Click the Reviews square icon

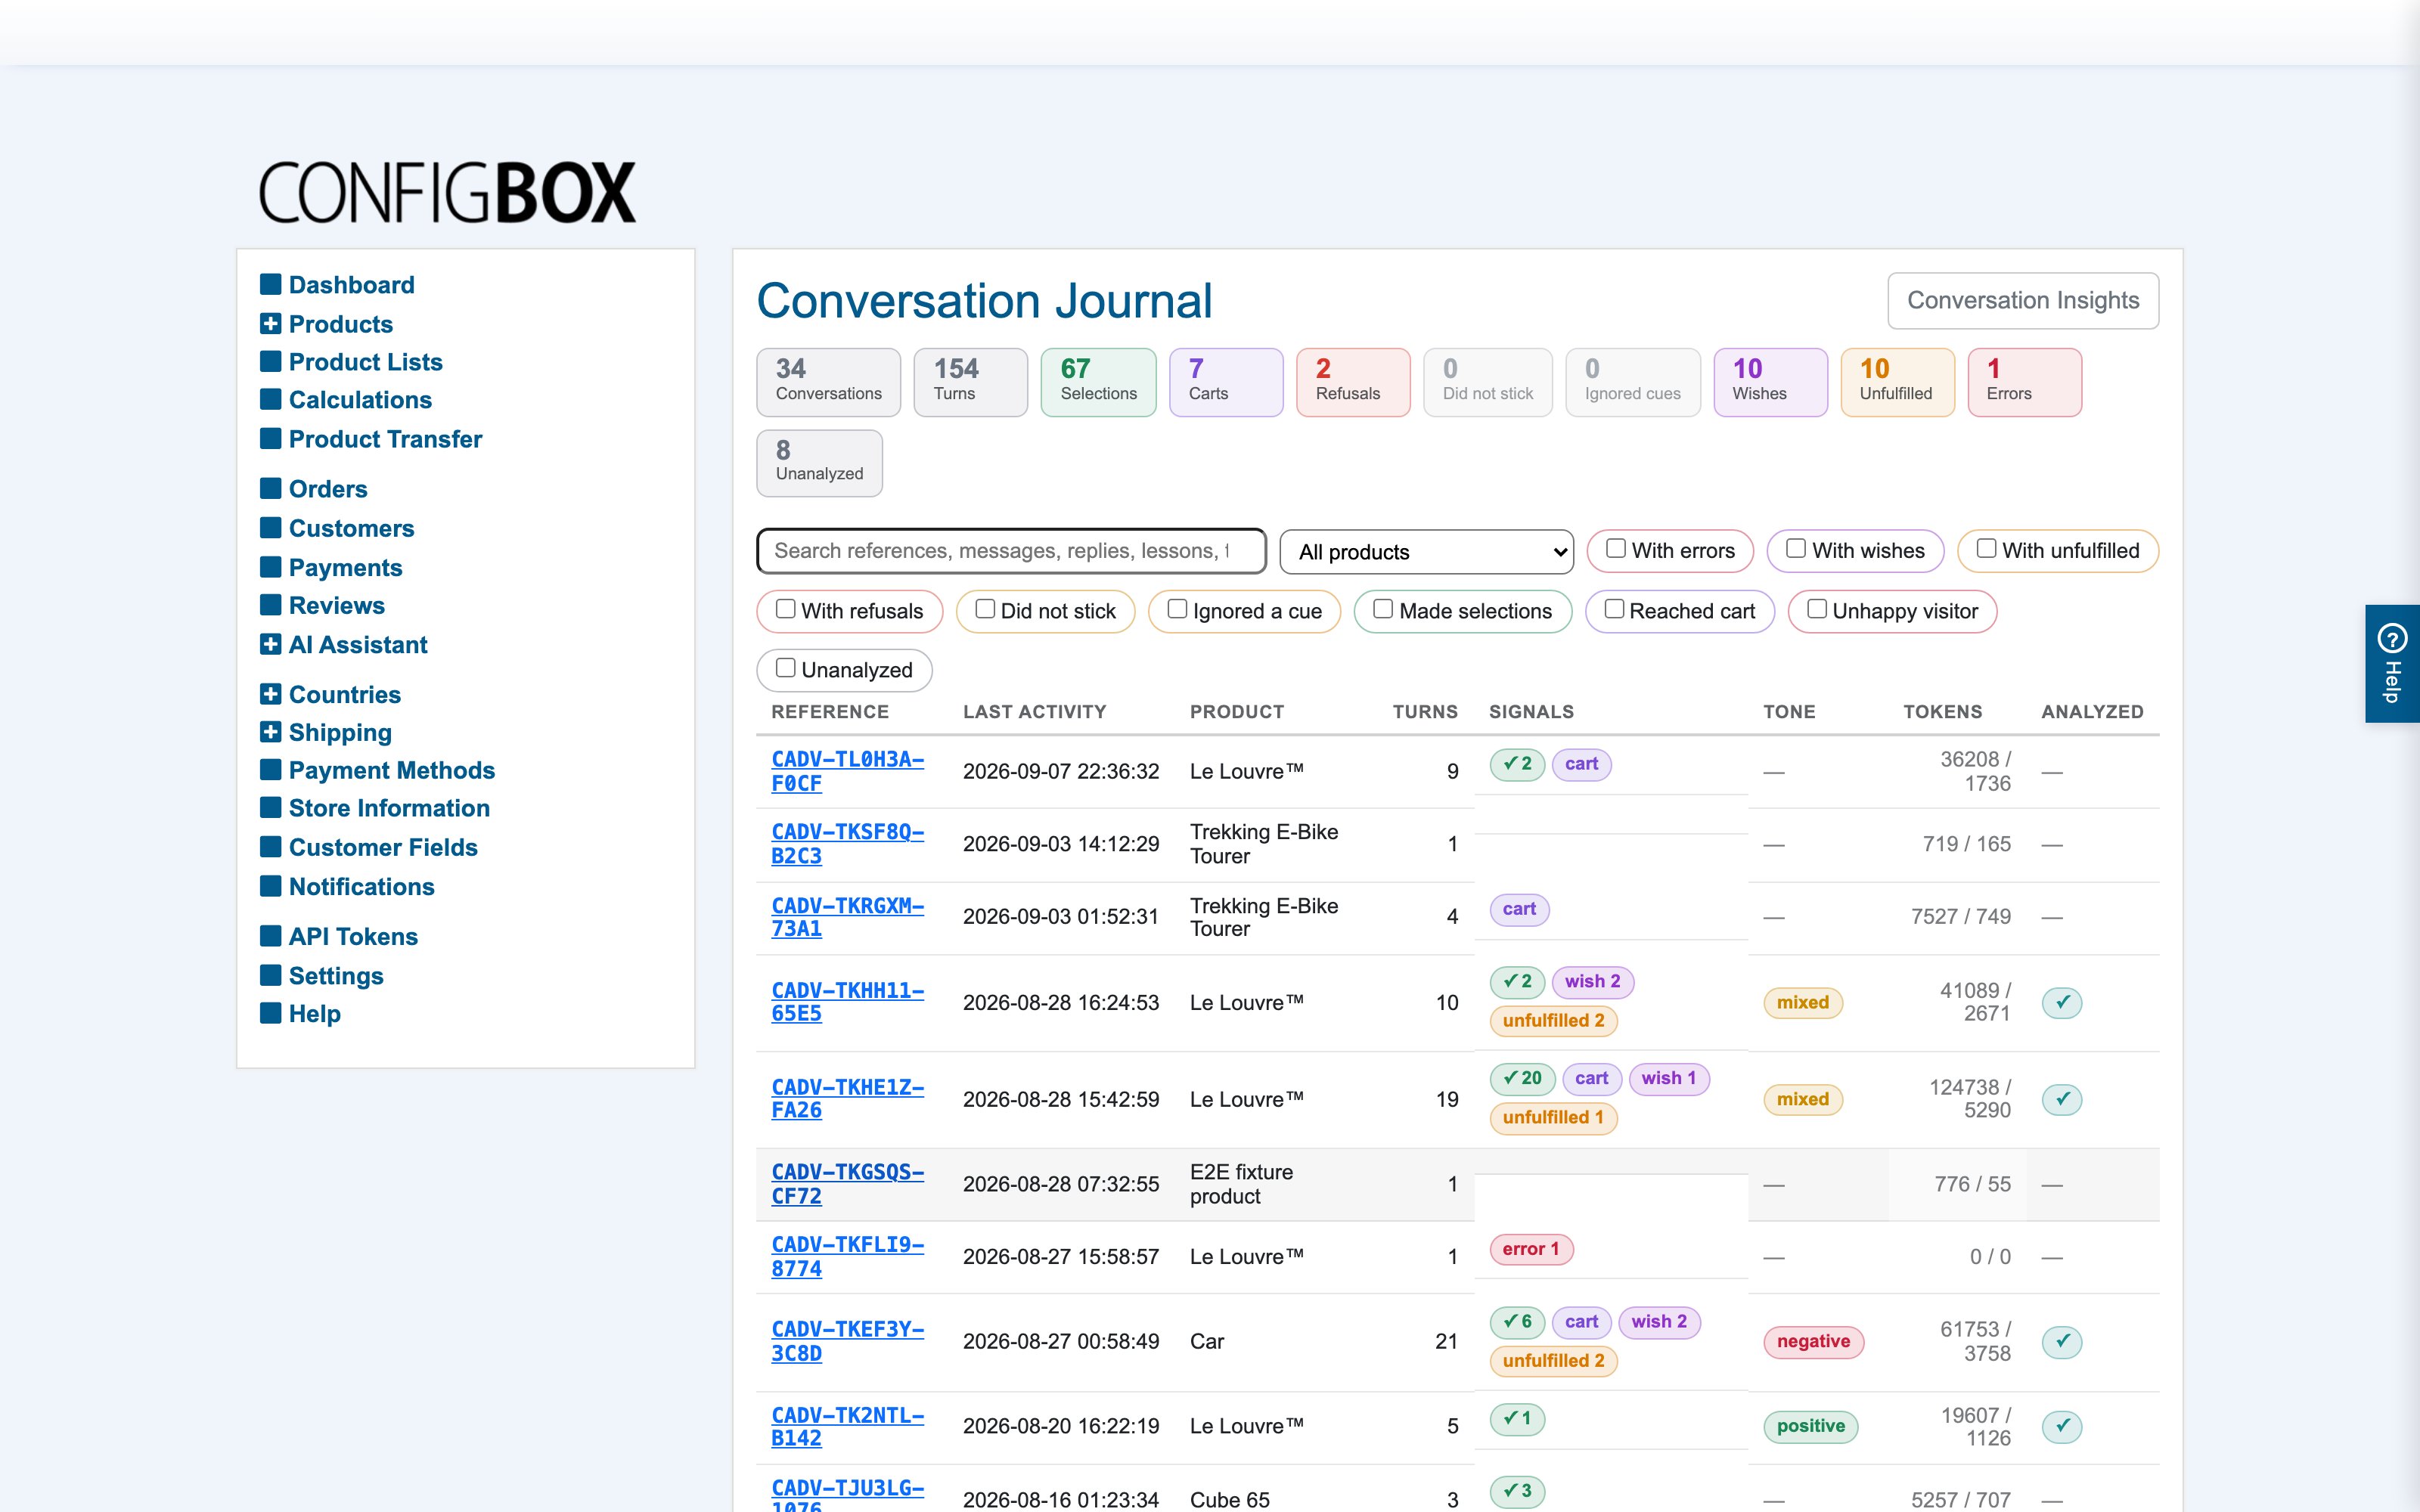click(270, 604)
